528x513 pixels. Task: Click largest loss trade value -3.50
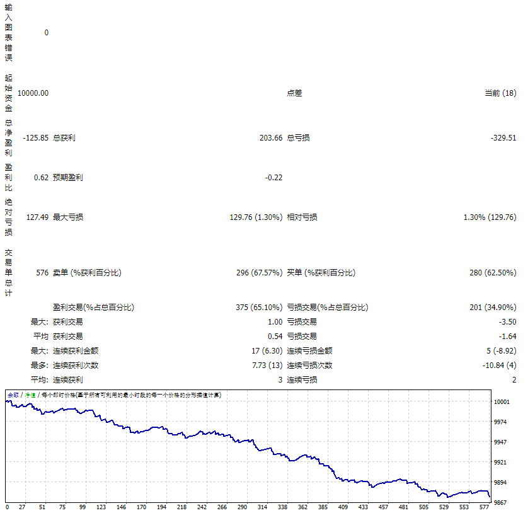pos(507,322)
